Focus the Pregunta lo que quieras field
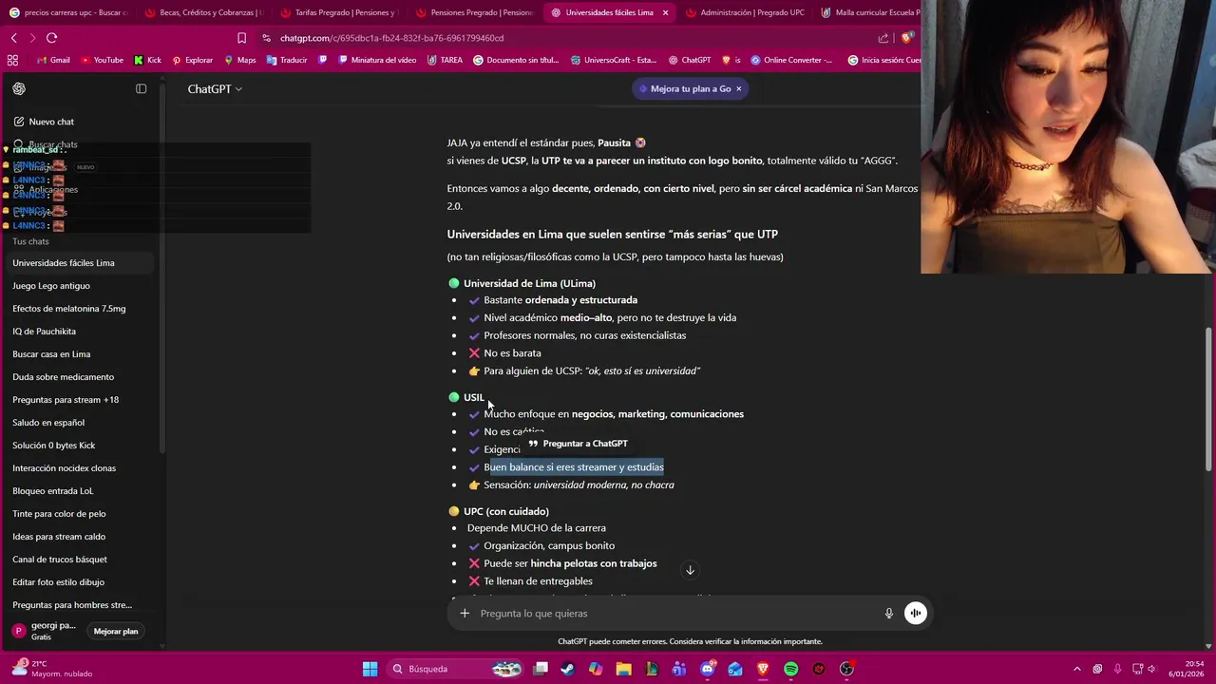This screenshot has width=1216, height=684. [x=674, y=614]
